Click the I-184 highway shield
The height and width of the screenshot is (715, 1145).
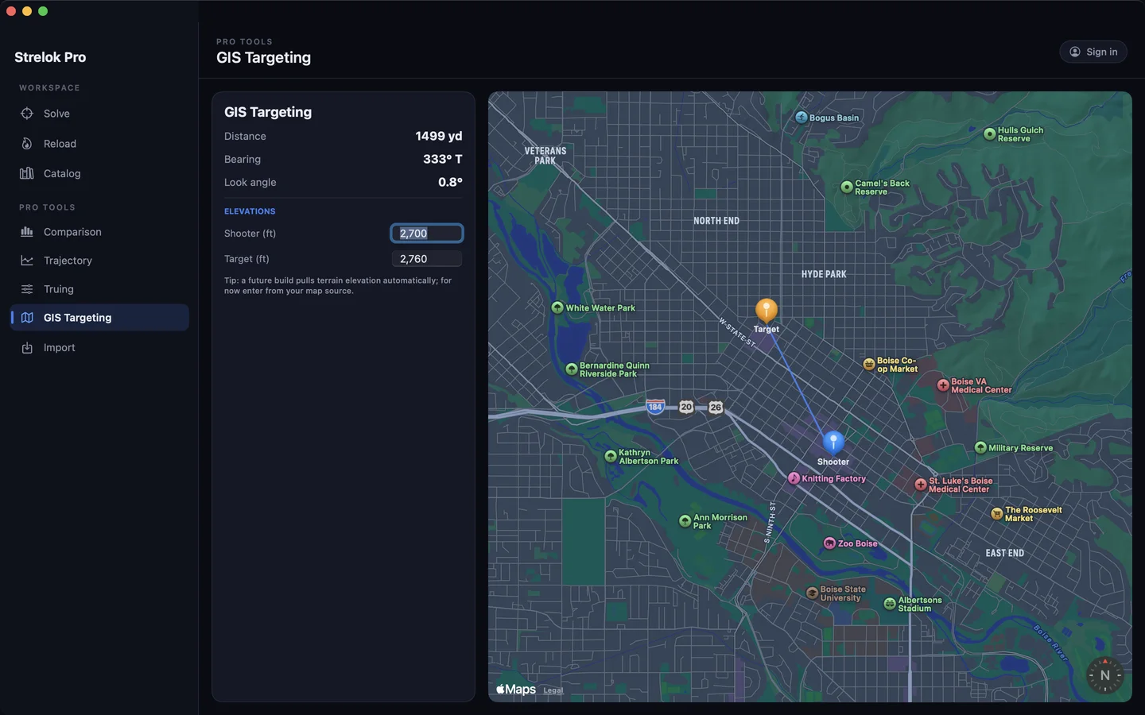pyautogui.click(x=655, y=407)
